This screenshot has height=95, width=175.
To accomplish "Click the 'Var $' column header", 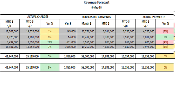I will 68,24.
